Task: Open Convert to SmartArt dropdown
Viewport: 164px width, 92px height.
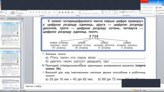Action: (89, 13)
